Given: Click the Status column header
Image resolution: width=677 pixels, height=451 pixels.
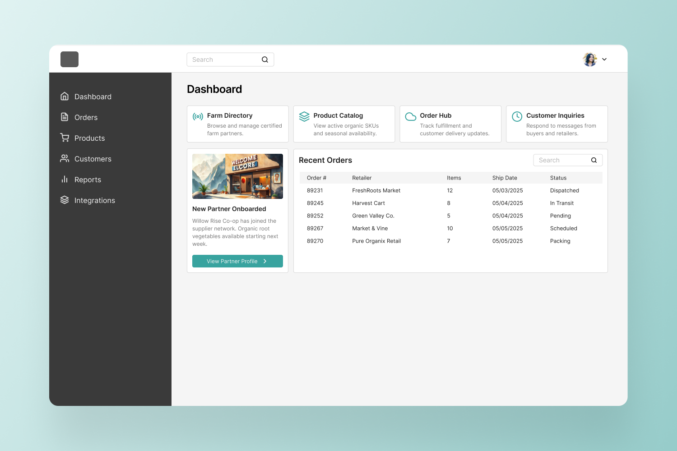Looking at the screenshot, I should coord(558,178).
